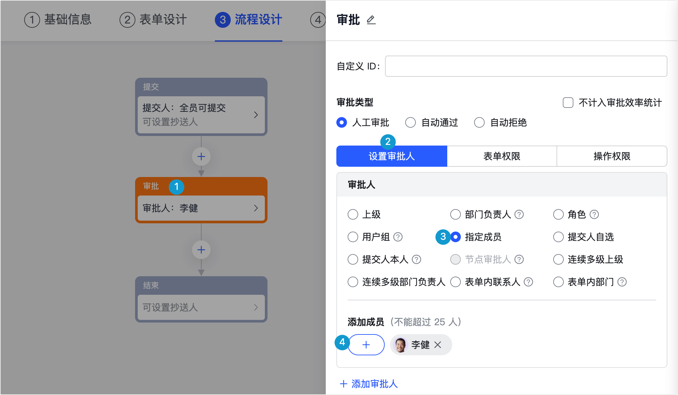678x395 pixels.
Task: Click help icon next to 部门负责人
Action: click(519, 214)
